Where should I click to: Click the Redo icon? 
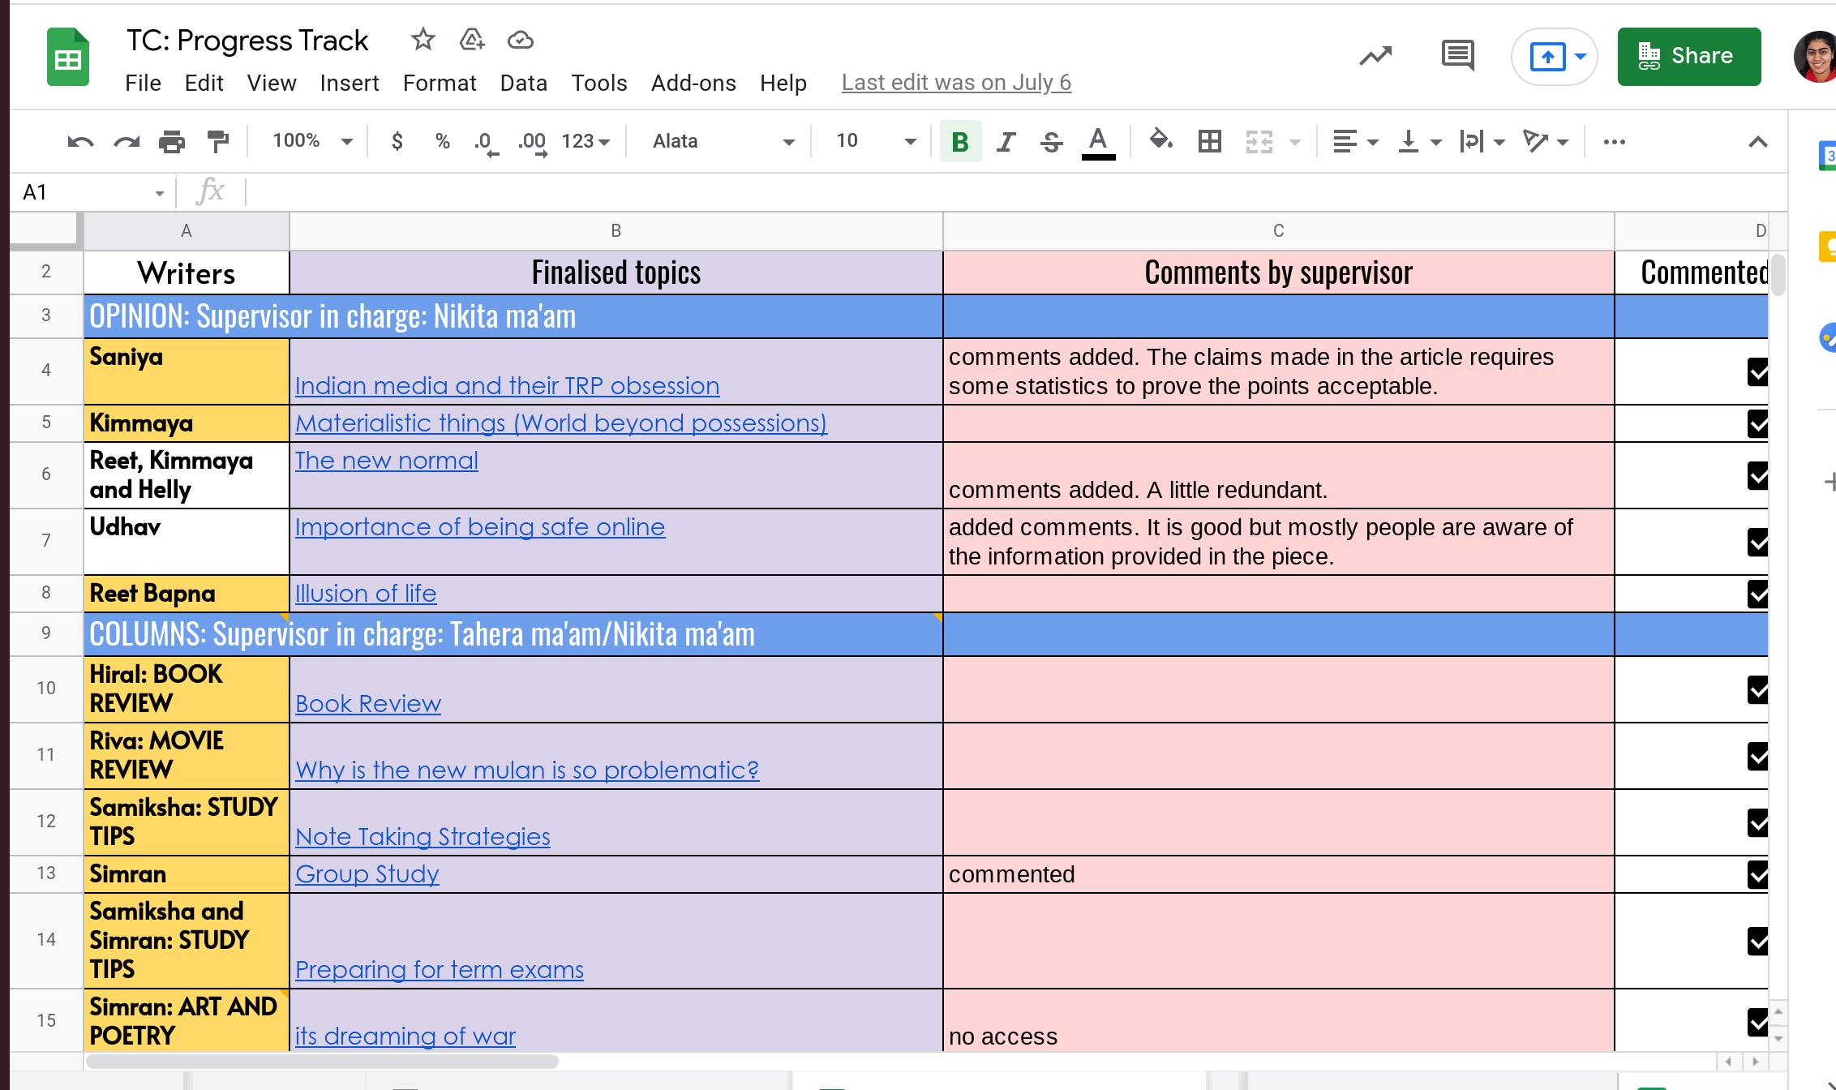[127, 142]
